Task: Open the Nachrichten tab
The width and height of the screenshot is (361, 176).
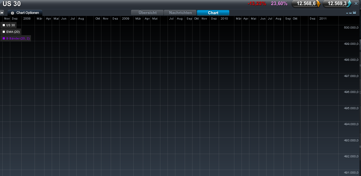Action: 180,13
